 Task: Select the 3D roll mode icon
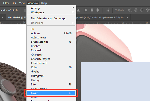[x=136, y=10]
